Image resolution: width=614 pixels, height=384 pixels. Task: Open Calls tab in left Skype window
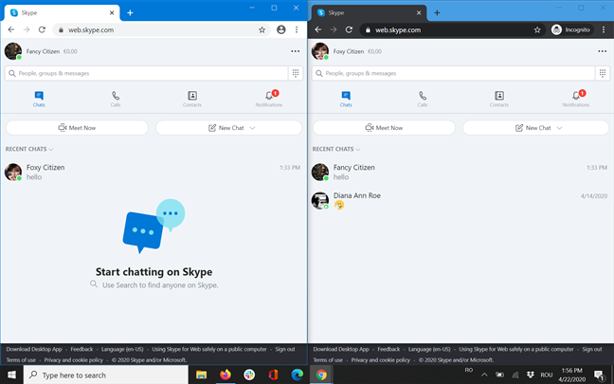pyautogui.click(x=116, y=100)
